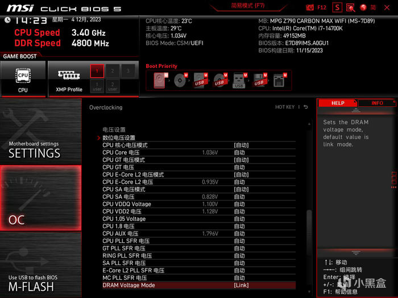Toggle the CPU Game Boost button

(x=23, y=79)
